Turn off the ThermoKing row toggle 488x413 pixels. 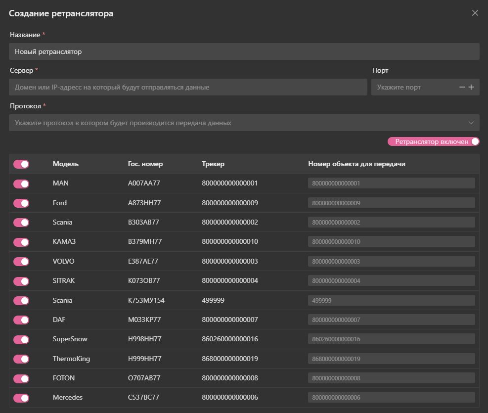pyautogui.click(x=21, y=359)
